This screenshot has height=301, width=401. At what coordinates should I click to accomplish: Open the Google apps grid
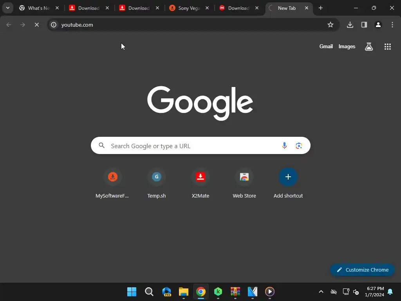[388, 47]
